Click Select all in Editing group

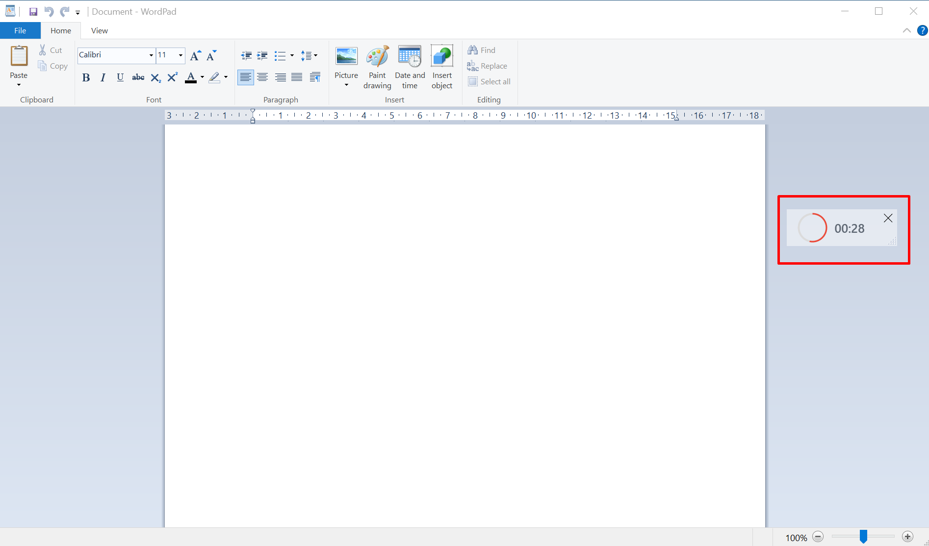489,82
